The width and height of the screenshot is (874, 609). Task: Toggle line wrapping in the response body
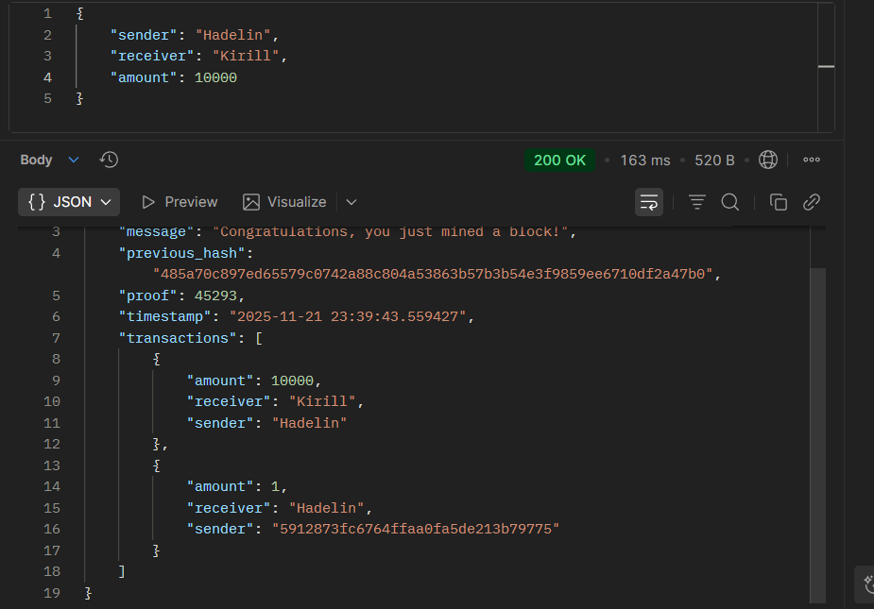[649, 201]
